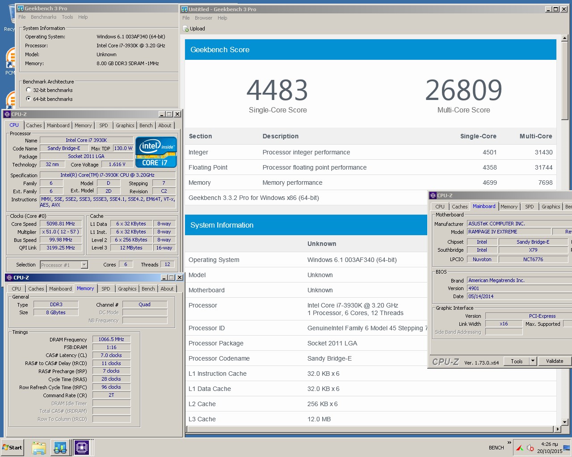Click the Multi-Core Score 26809
This screenshot has width=572, height=457.
point(464,90)
